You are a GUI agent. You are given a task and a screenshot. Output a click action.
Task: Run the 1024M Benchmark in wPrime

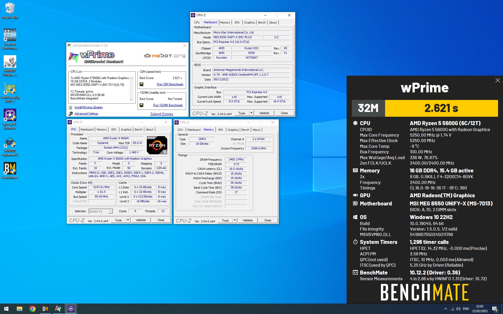(x=168, y=105)
